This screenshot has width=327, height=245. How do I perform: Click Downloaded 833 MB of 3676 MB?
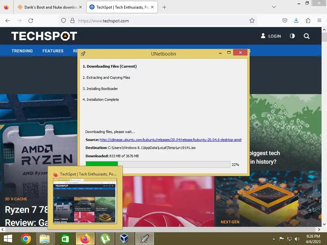pos(112,156)
